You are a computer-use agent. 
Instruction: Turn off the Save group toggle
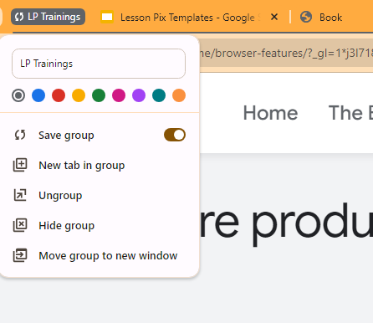click(x=175, y=135)
